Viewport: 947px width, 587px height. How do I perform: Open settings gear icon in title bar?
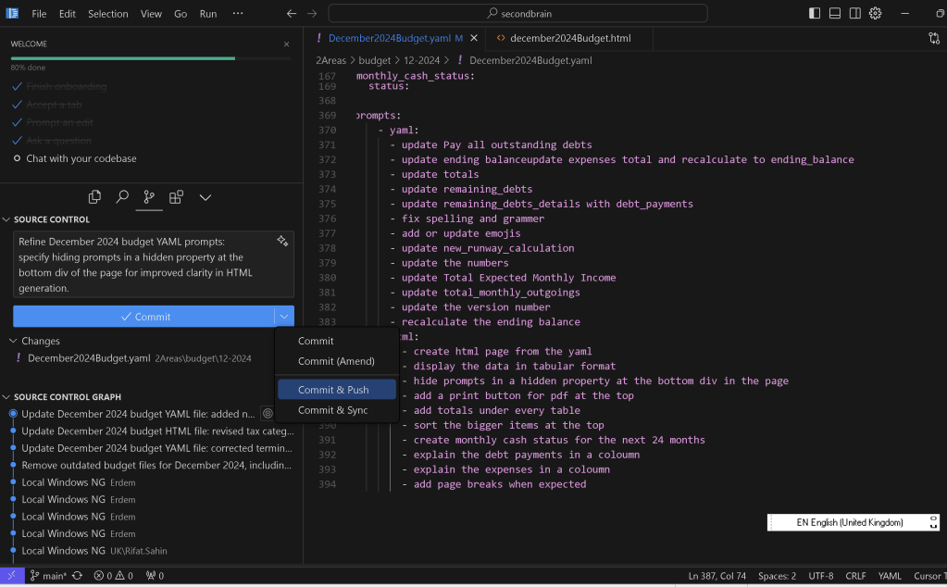[875, 13]
